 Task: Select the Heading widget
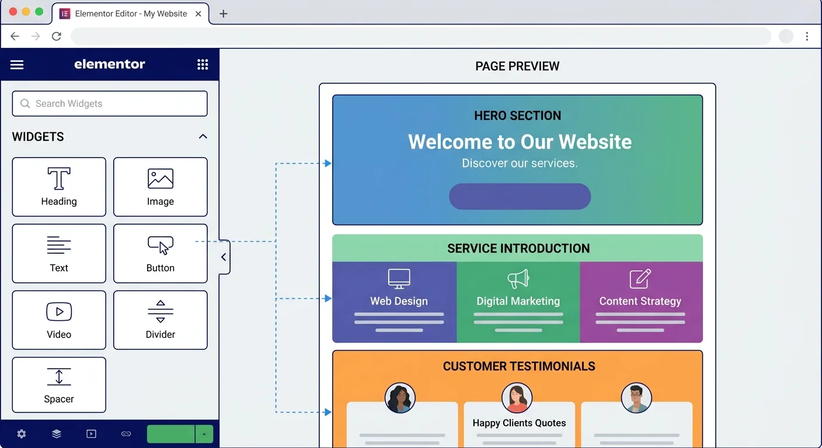59,187
